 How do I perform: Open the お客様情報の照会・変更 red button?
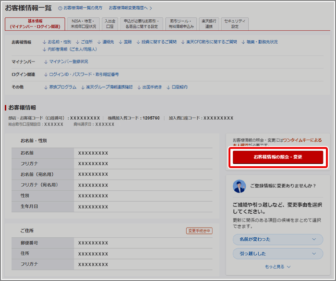pos(278,157)
